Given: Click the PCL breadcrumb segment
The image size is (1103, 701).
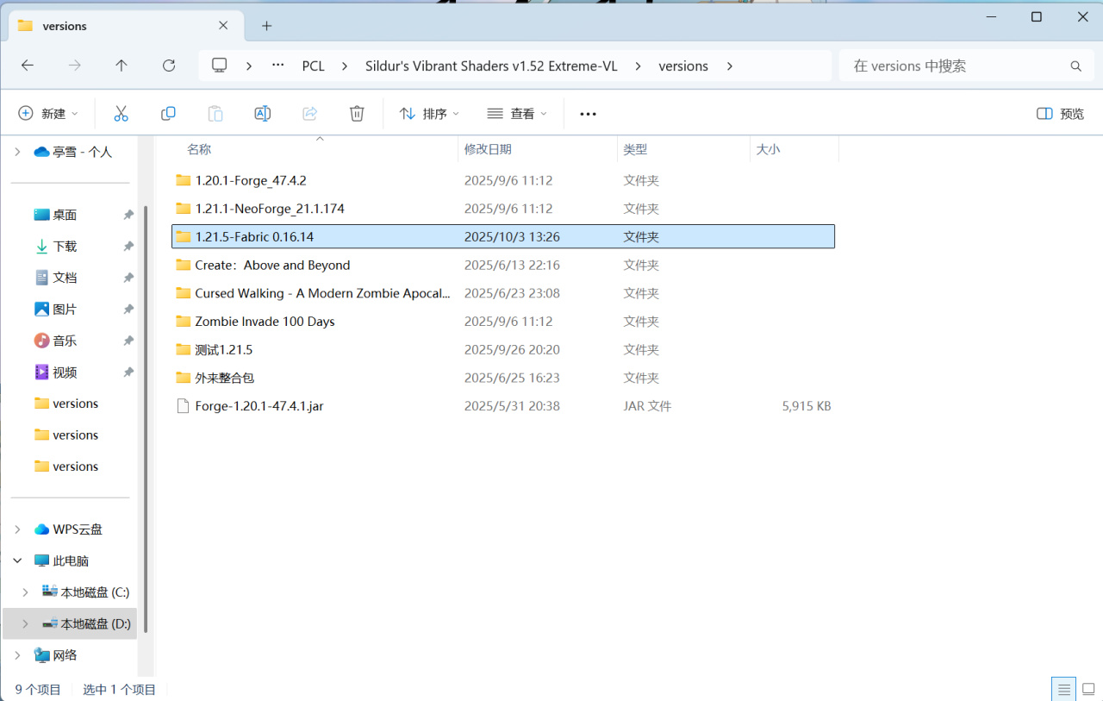Looking at the screenshot, I should 313,66.
